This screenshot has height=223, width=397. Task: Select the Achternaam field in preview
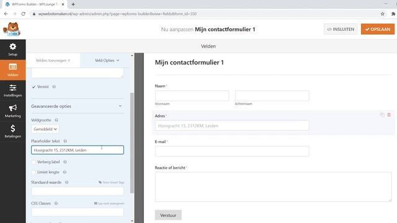272,96
